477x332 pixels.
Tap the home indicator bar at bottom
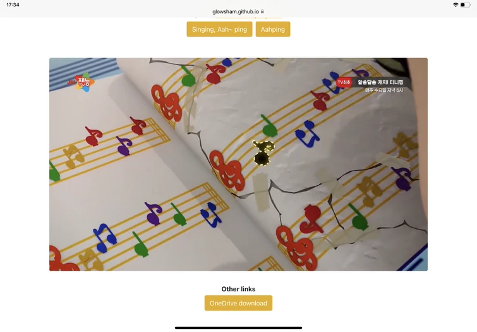click(x=238, y=328)
